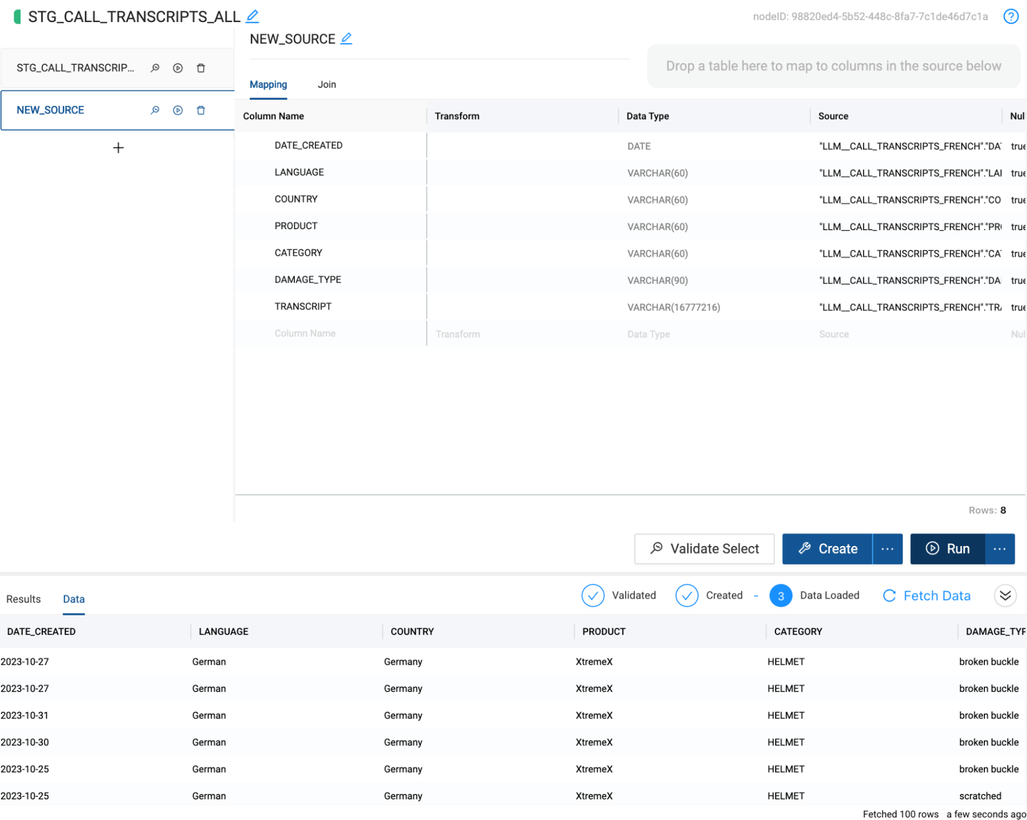Sort data by CATEGORY column header

click(x=798, y=631)
